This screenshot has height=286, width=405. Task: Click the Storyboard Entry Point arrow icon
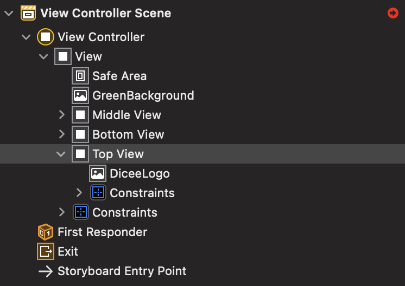click(46, 271)
